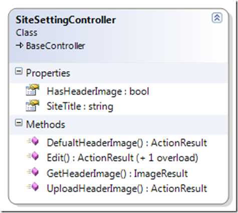This screenshot has height=213, width=238.
Task: Select DefualtHeaderImage() : ActionResult method
Action: (x=127, y=143)
